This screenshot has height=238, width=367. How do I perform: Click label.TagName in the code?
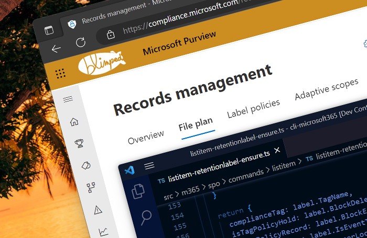(321, 200)
